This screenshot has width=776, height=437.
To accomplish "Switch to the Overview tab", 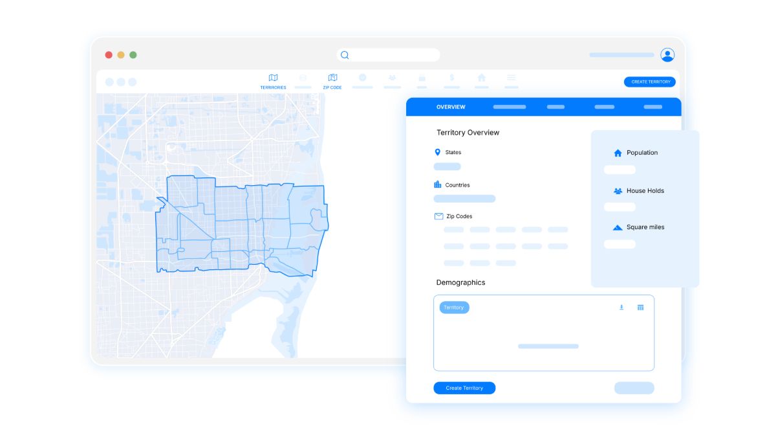I will (x=451, y=107).
